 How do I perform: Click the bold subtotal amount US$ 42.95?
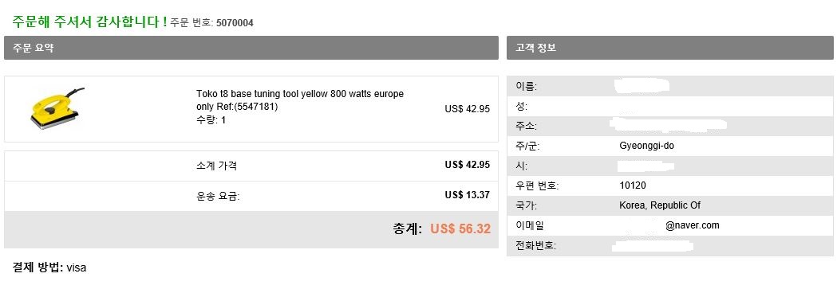click(467, 165)
